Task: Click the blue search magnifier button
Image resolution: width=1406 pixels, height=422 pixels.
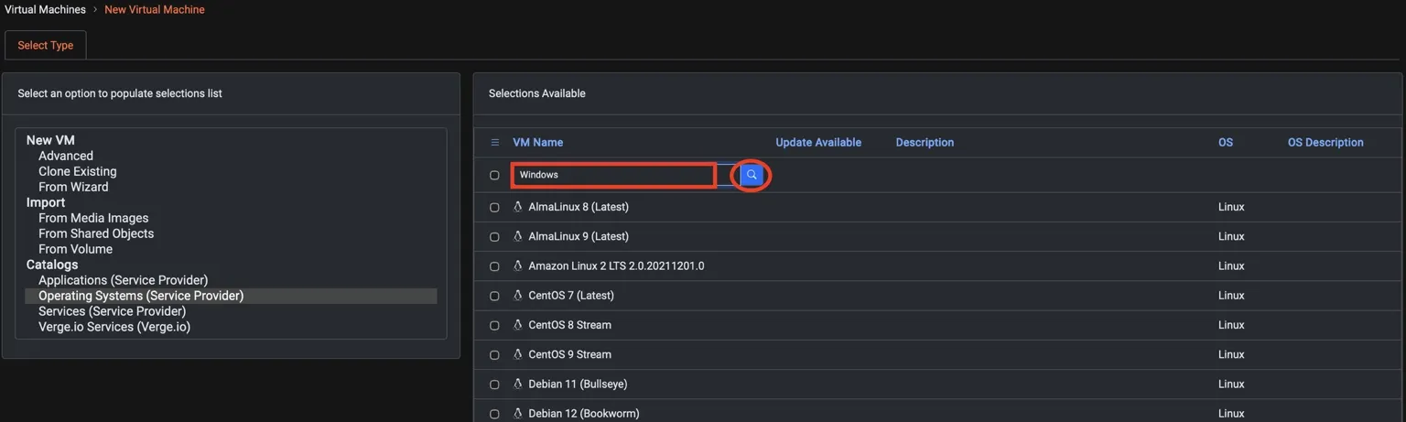Action: click(752, 174)
